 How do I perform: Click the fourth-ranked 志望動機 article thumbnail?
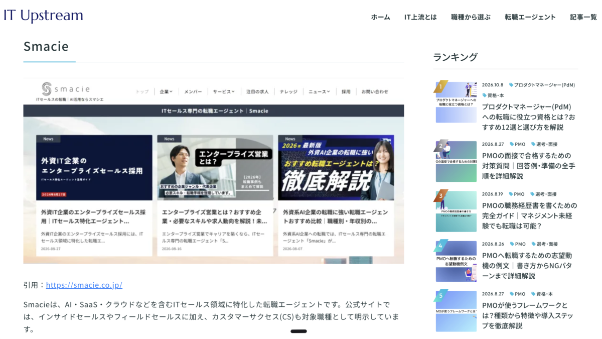(456, 261)
